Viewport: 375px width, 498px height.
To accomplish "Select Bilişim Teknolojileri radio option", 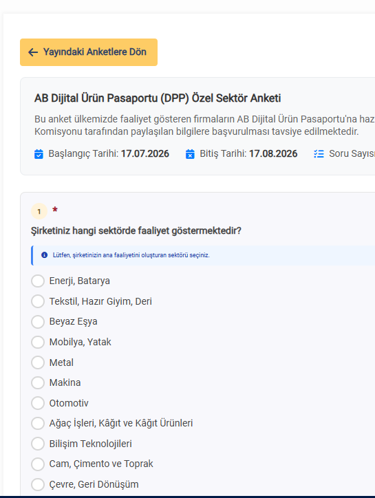I will 38,444.
